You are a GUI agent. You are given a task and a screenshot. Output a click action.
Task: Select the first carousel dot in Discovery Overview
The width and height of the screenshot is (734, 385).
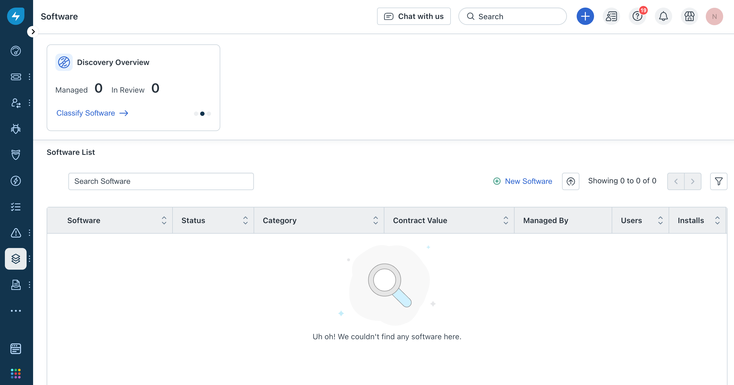click(x=196, y=114)
